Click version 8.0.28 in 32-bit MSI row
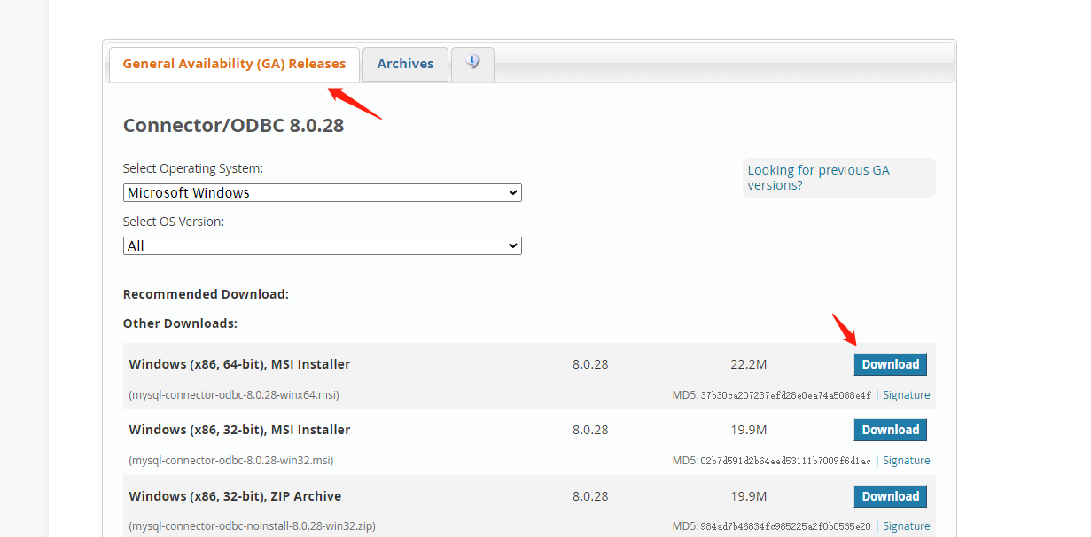 [590, 430]
